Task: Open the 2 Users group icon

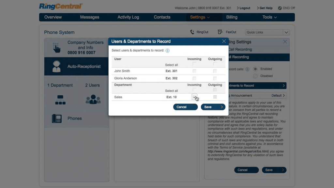Action: click(x=93, y=100)
